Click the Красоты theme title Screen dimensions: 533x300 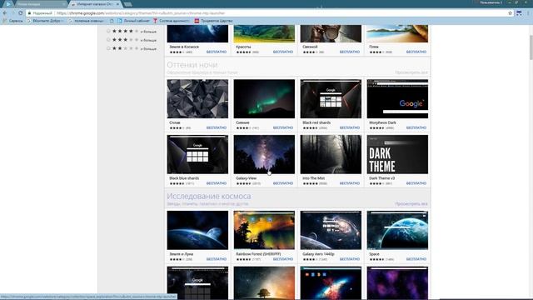(243, 47)
